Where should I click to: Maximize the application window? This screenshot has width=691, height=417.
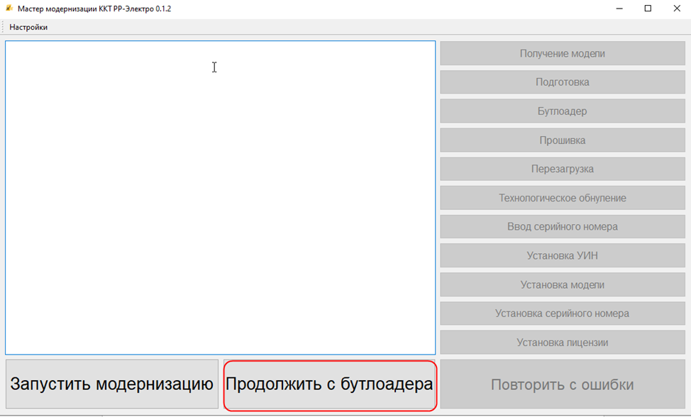(x=648, y=9)
